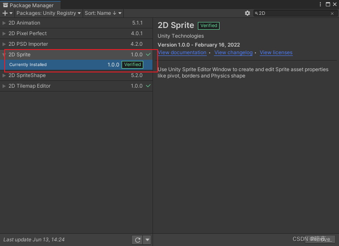The height and width of the screenshot is (246, 339).
Task: Expand the 2D SpriteShape package row
Action: pos(4,75)
